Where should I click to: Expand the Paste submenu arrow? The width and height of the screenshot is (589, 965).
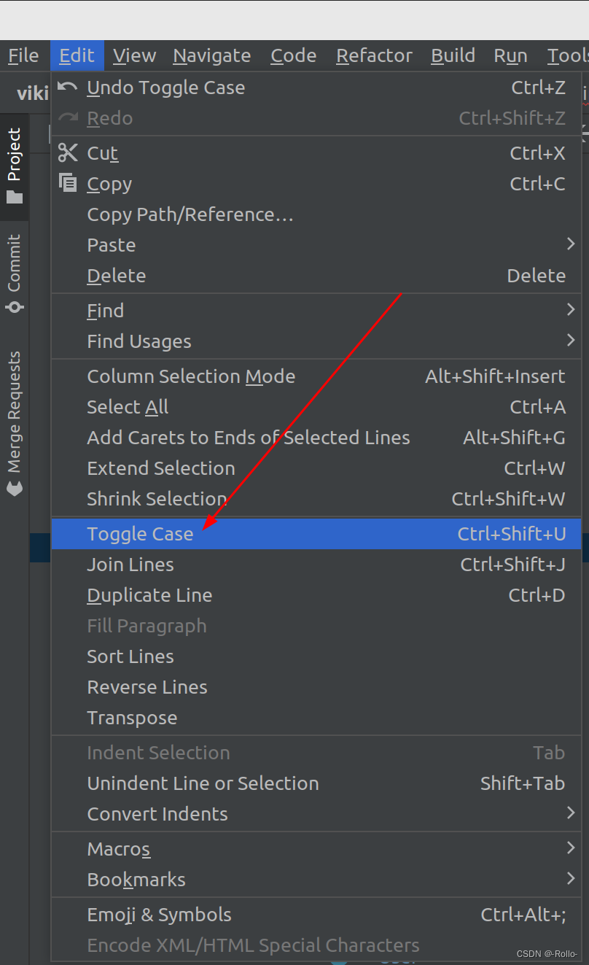571,244
